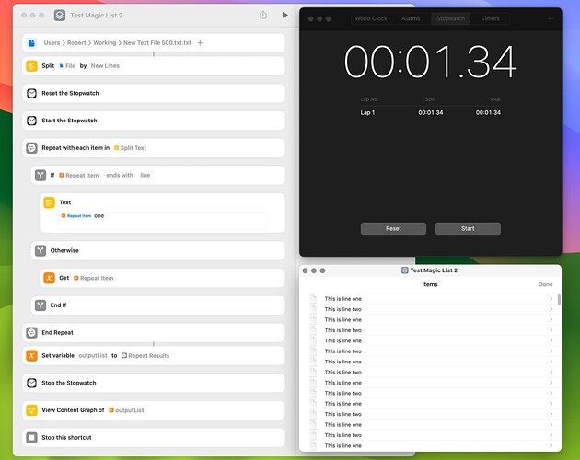The height and width of the screenshot is (460, 580).
Task: Select the Stopwatch tab
Action: (450, 18)
